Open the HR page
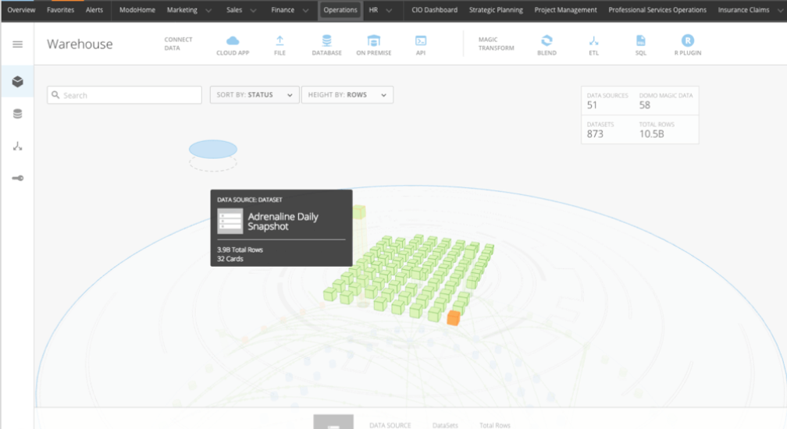Viewport: 787px width, 429px height. pos(373,9)
